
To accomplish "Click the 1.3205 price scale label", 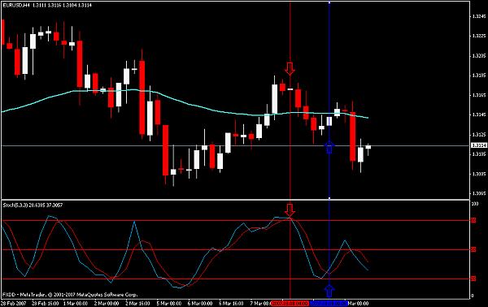I will (479, 55).
